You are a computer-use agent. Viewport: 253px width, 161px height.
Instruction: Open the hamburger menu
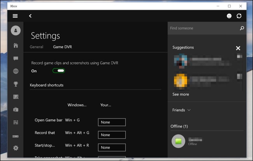tap(15, 16)
